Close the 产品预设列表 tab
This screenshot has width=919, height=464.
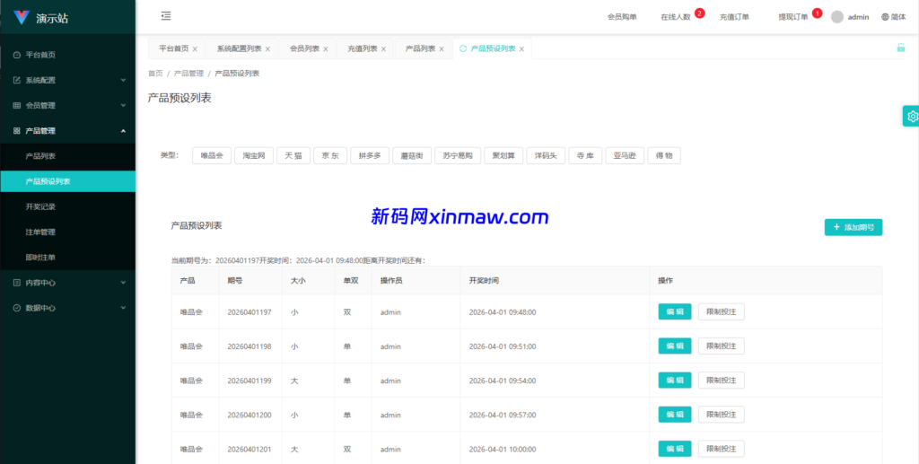point(521,49)
